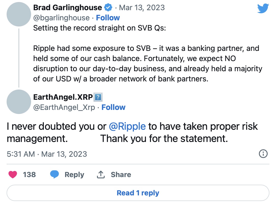Screen dimensions: 276x202
Task: Click the Share upload arrow icon
Action: (101, 175)
